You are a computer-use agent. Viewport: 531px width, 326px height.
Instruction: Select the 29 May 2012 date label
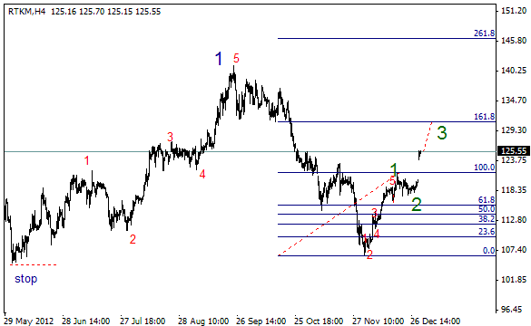29,321
